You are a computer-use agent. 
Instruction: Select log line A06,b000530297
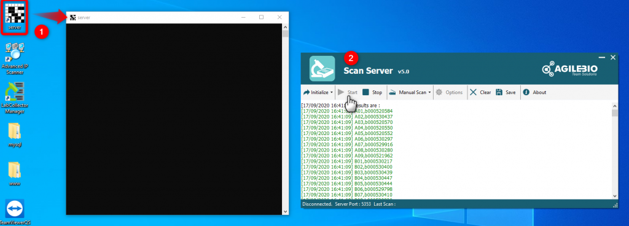click(x=346, y=139)
